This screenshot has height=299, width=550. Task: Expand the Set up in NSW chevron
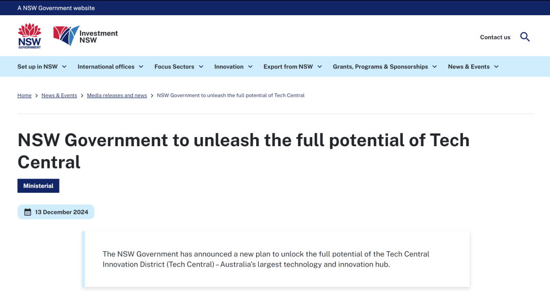click(64, 67)
